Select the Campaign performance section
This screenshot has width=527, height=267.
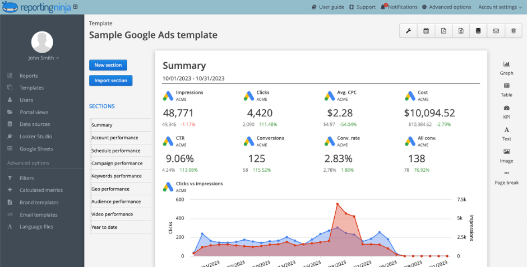[121, 163]
